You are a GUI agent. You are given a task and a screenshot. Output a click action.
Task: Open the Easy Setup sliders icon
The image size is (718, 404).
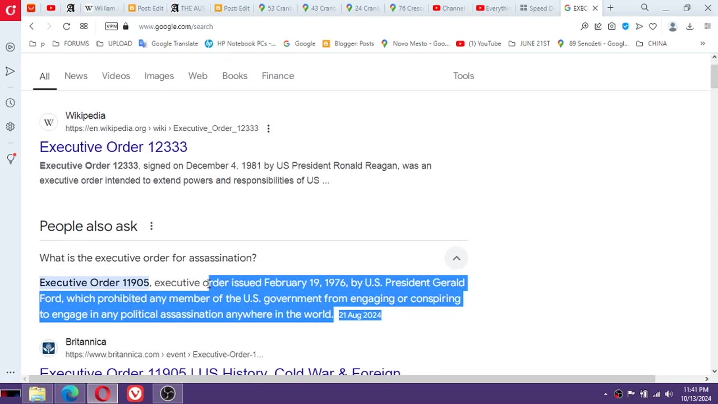point(707,26)
